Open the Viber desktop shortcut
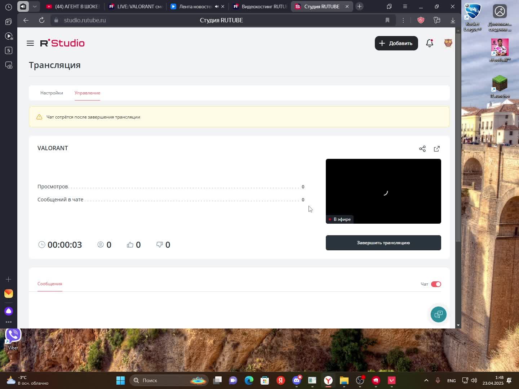This screenshot has width=519, height=389. 13,339
